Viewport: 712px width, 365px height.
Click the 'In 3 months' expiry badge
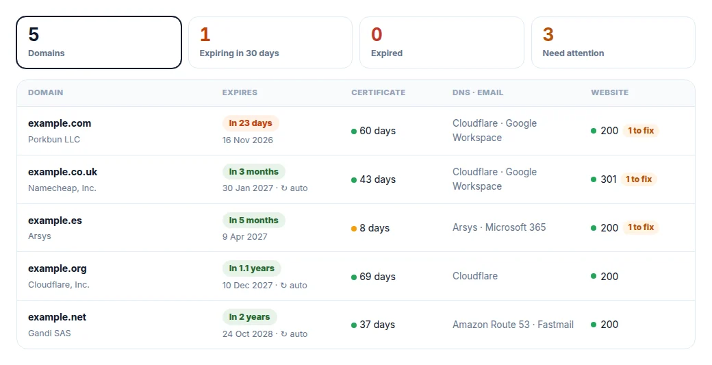[254, 172]
